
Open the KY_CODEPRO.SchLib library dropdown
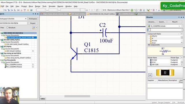point(179,26)
